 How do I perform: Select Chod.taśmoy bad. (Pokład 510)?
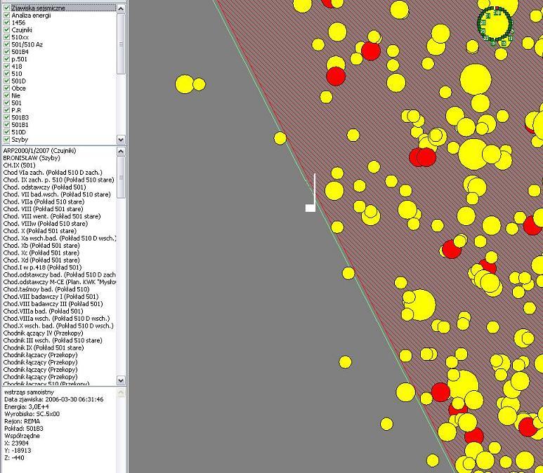[x=46, y=289]
